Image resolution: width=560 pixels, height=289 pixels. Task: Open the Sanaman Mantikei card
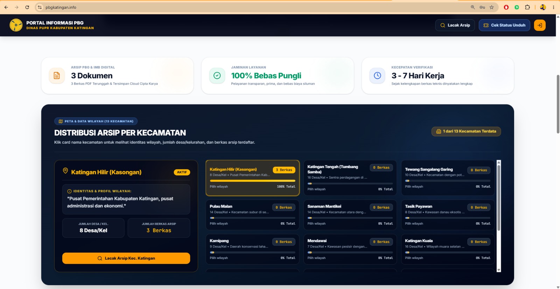click(350, 215)
